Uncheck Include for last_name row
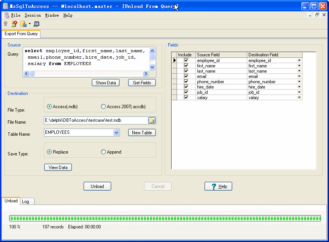329x242 pixels. [186, 71]
